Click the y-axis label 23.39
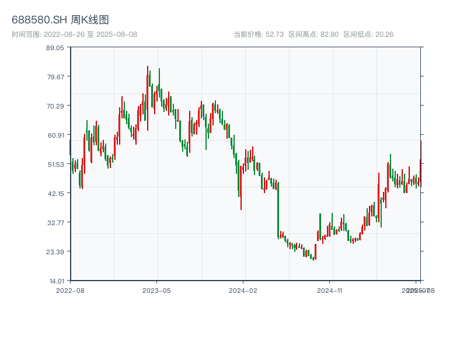 (55, 252)
